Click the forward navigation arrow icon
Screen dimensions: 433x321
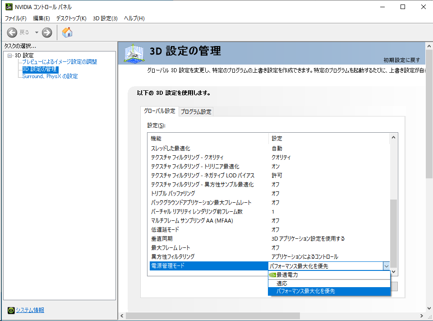pyautogui.click(x=46, y=32)
